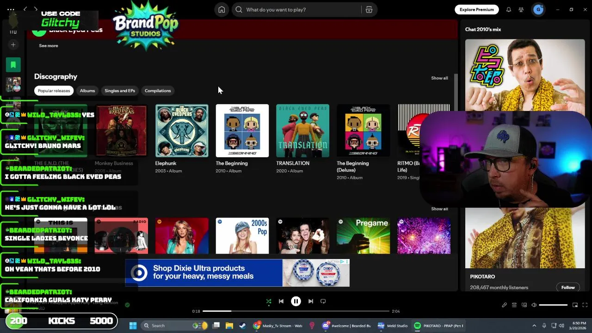This screenshot has width=592, height=333.
Task: Open the Windows Start menu
Action: [133, 326]
